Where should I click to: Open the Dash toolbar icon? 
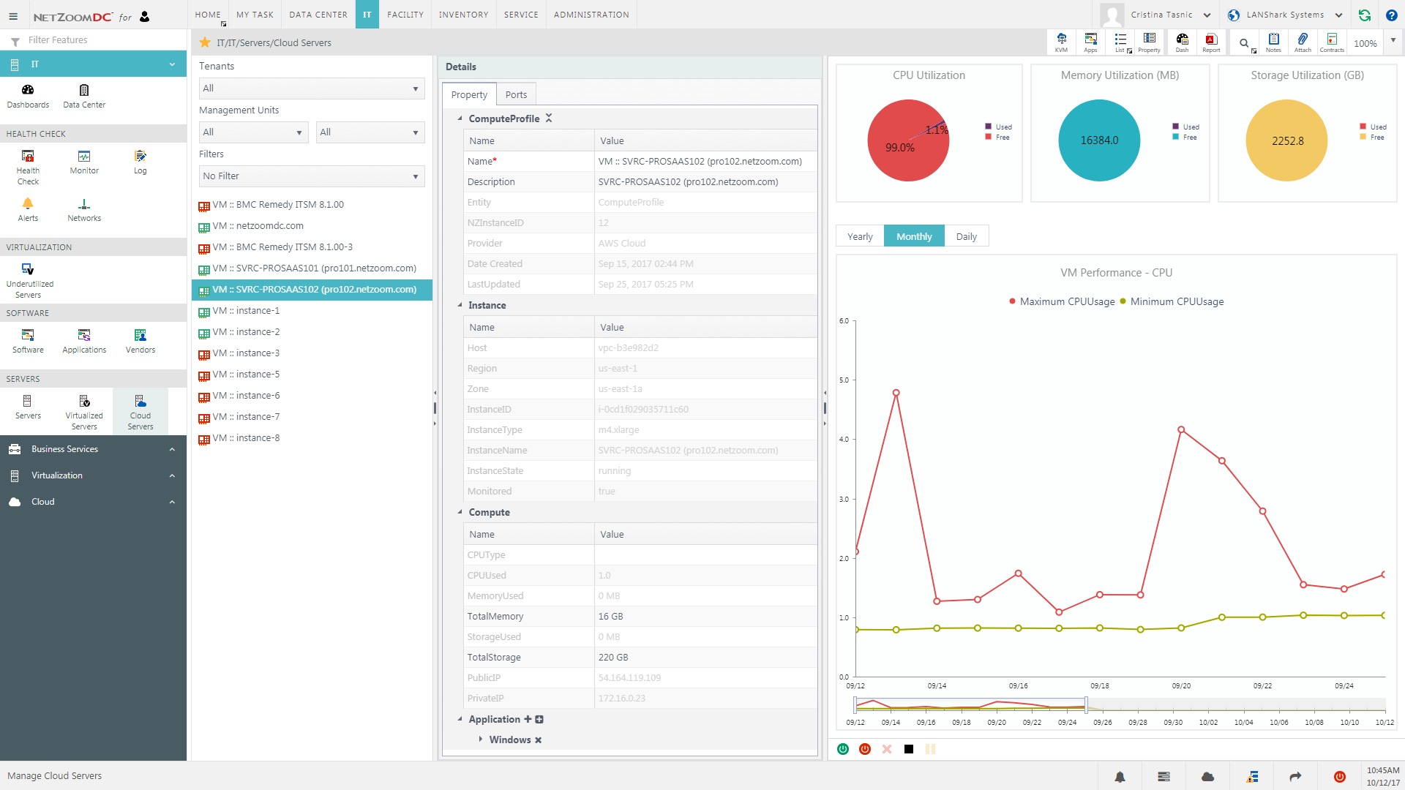pyautogui.click(x=1182, y=42)
